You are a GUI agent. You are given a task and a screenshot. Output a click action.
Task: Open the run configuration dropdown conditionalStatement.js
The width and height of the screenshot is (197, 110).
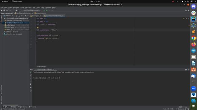pos(32,10)
